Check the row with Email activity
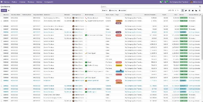Image resolution: width=203 pixels, height=102 pixels. click(1, 62)
